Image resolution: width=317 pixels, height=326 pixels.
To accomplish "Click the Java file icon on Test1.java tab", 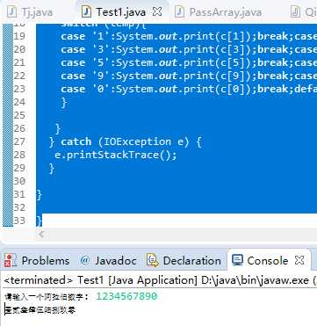I will point(87,12).
